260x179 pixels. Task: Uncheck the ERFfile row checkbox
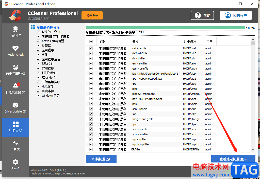(x=91, y=149)
